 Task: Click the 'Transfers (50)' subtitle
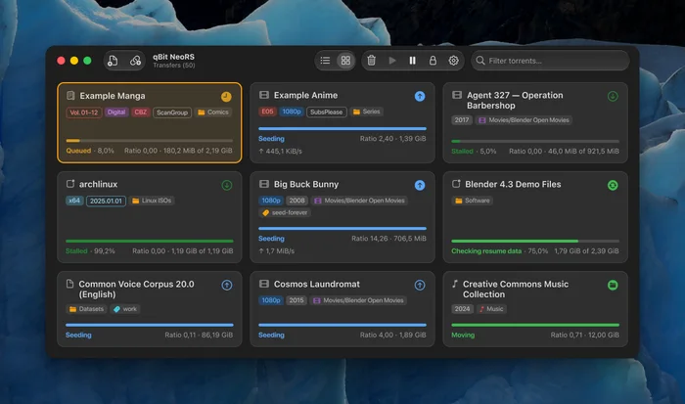tap(174, 66)
